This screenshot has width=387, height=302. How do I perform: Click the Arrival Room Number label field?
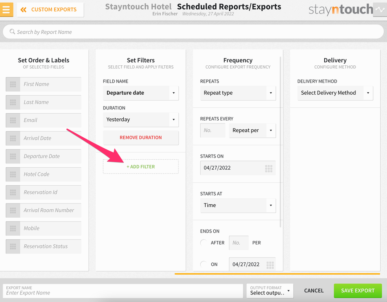pos(50,211)
